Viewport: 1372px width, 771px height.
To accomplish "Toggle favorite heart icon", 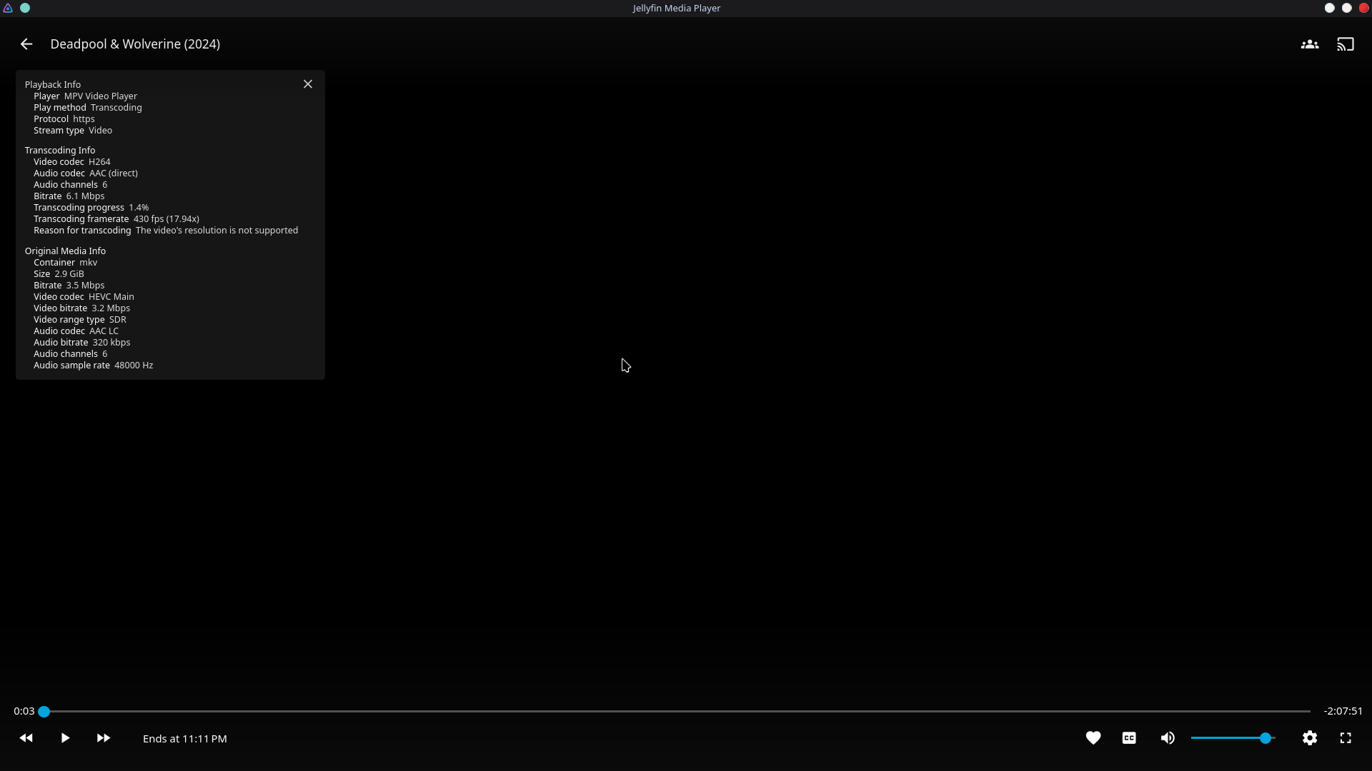I will point(1093,738).
